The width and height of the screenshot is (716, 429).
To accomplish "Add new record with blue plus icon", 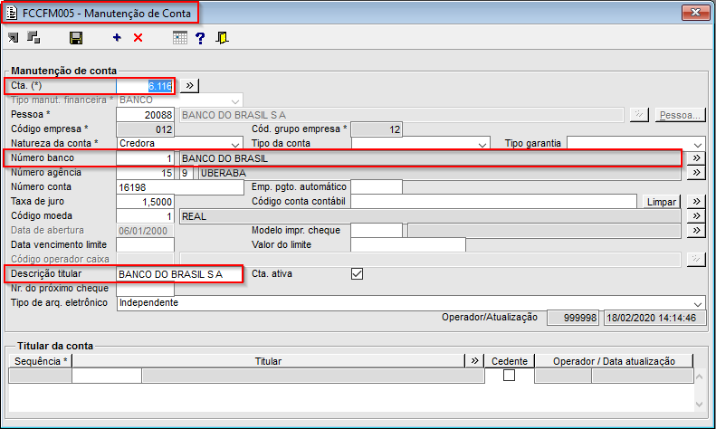I will click(x=117, y=37).
